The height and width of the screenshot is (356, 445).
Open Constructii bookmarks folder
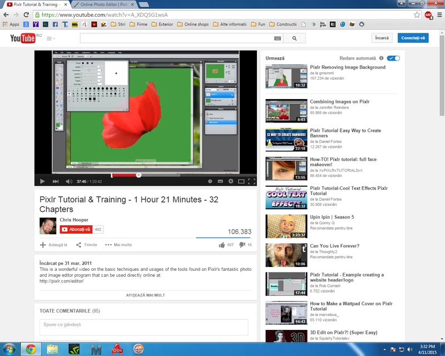pyautogui.click(x=283, y=24)
